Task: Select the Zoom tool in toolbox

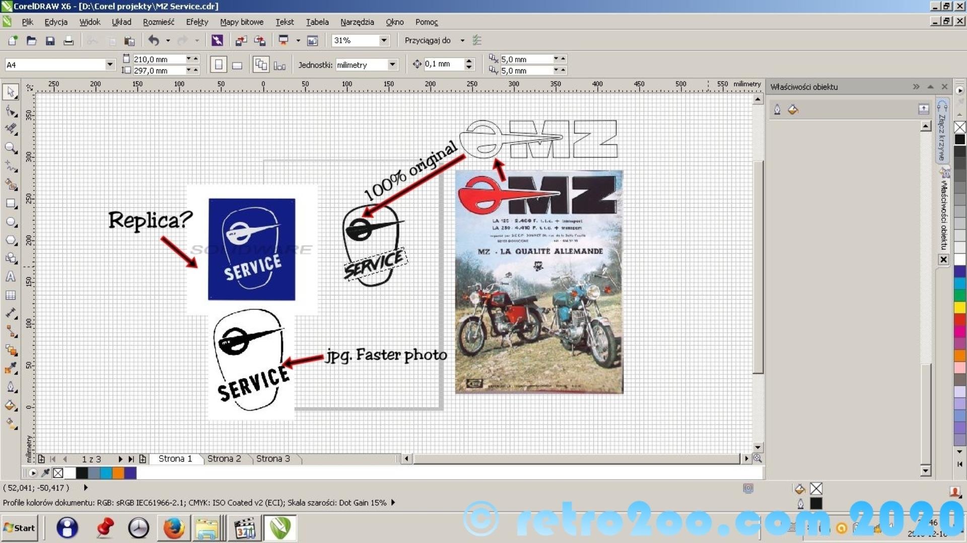Action: [x=11, y=147]
